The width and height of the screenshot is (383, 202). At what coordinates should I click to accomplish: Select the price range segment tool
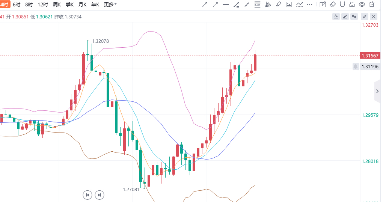pos(236,5)
